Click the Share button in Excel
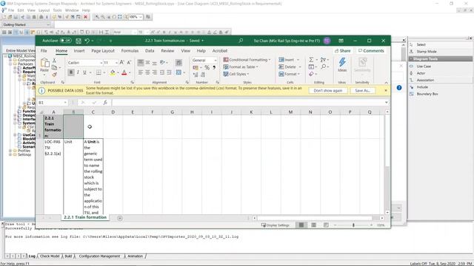The width and height of the screenshot is (474, 266). [x=343, y=51]
